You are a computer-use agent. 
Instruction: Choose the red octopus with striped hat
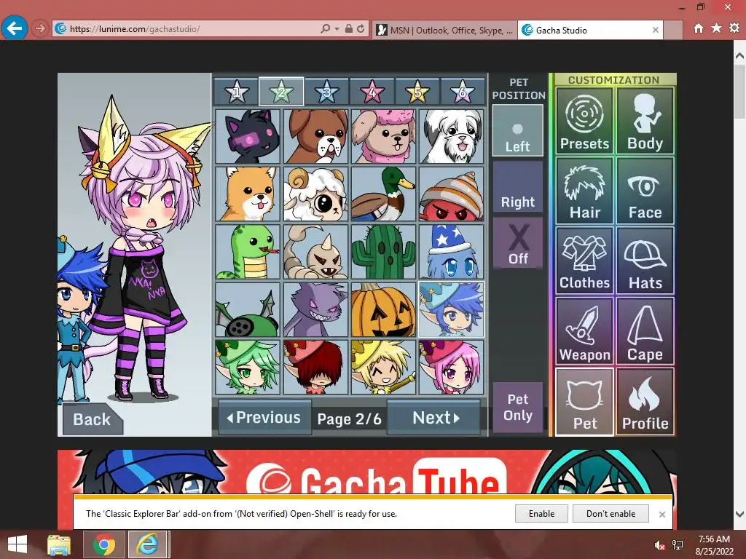(452, 194)
